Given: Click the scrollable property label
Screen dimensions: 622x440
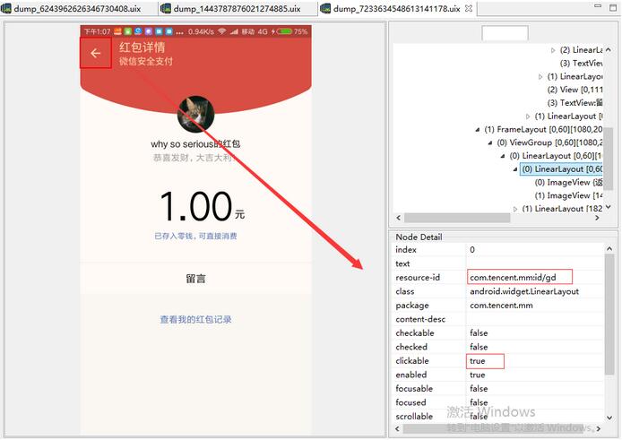Looking at the screenshot, I should 414,416.
